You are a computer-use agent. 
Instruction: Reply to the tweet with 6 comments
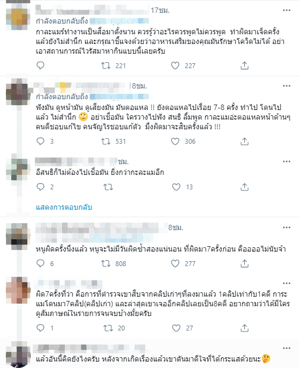(x=40, y=263)
